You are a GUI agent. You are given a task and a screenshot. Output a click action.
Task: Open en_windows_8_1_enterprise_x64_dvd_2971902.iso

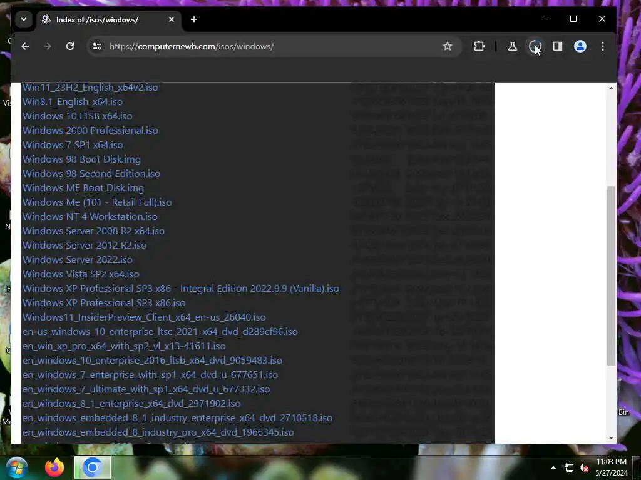pos(131,404)
